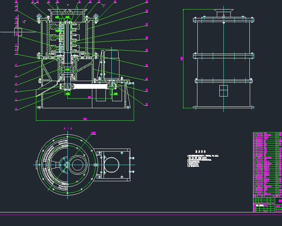Click the hopper on the side elevation view

[224, 13]
